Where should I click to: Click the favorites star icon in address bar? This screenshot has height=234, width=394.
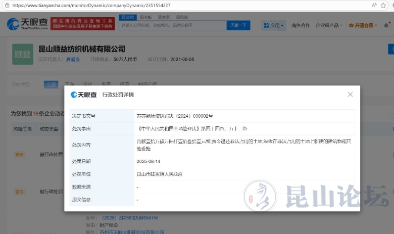386,5
